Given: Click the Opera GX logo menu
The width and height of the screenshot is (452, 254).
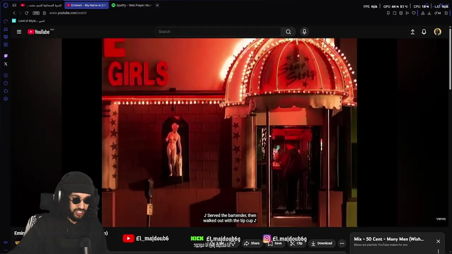Looking at the screenshot, I should [6, 5].
